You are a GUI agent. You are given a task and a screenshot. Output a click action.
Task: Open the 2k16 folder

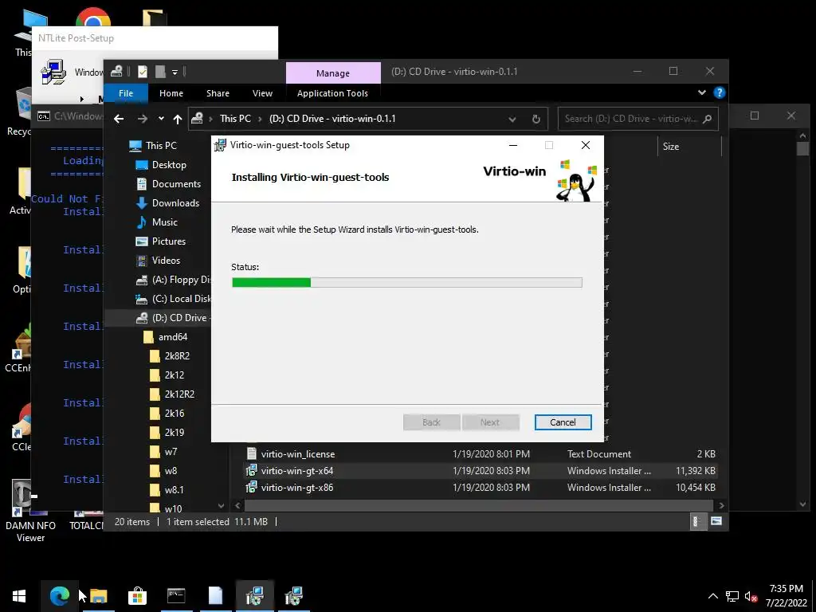[174, 414]
